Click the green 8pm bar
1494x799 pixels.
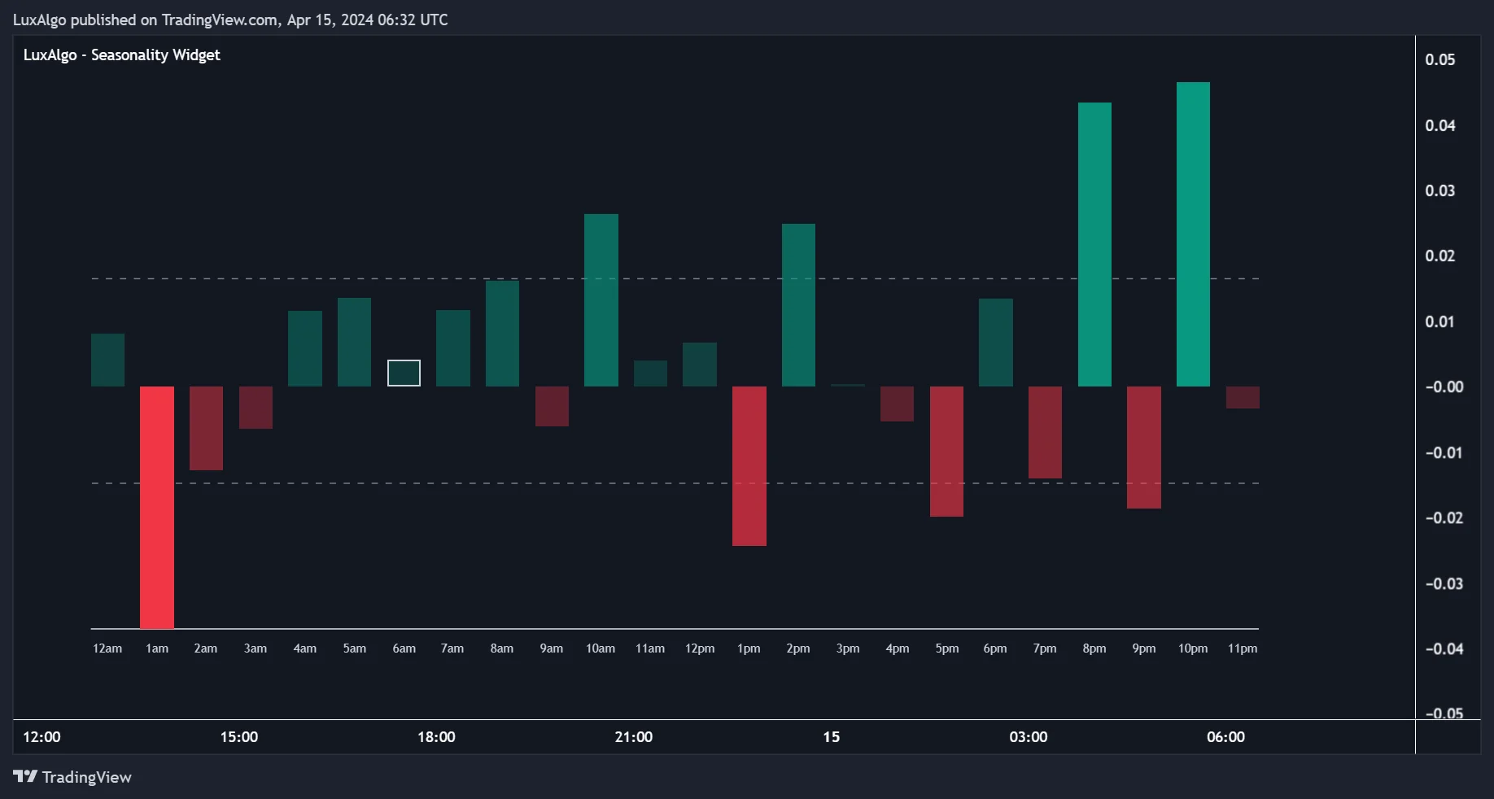pyautogui.click(x=1094, y=244)
